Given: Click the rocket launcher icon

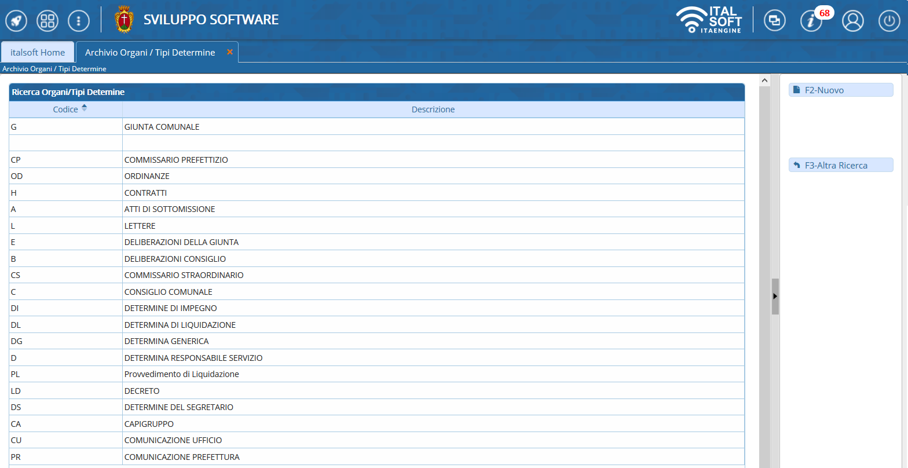Looking at the screenshot, I should tap(16, 21).
